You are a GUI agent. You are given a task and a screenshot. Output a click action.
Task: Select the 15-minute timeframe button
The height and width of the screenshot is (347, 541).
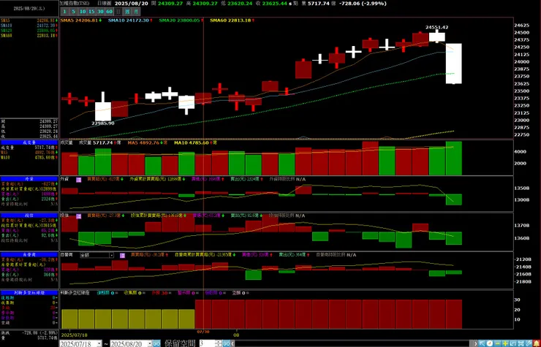91,12
